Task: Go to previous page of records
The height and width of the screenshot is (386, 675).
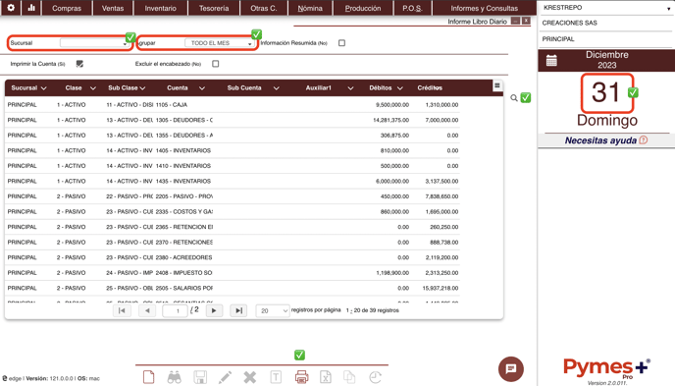Action: pyautogui.click(x=147, y=310)
